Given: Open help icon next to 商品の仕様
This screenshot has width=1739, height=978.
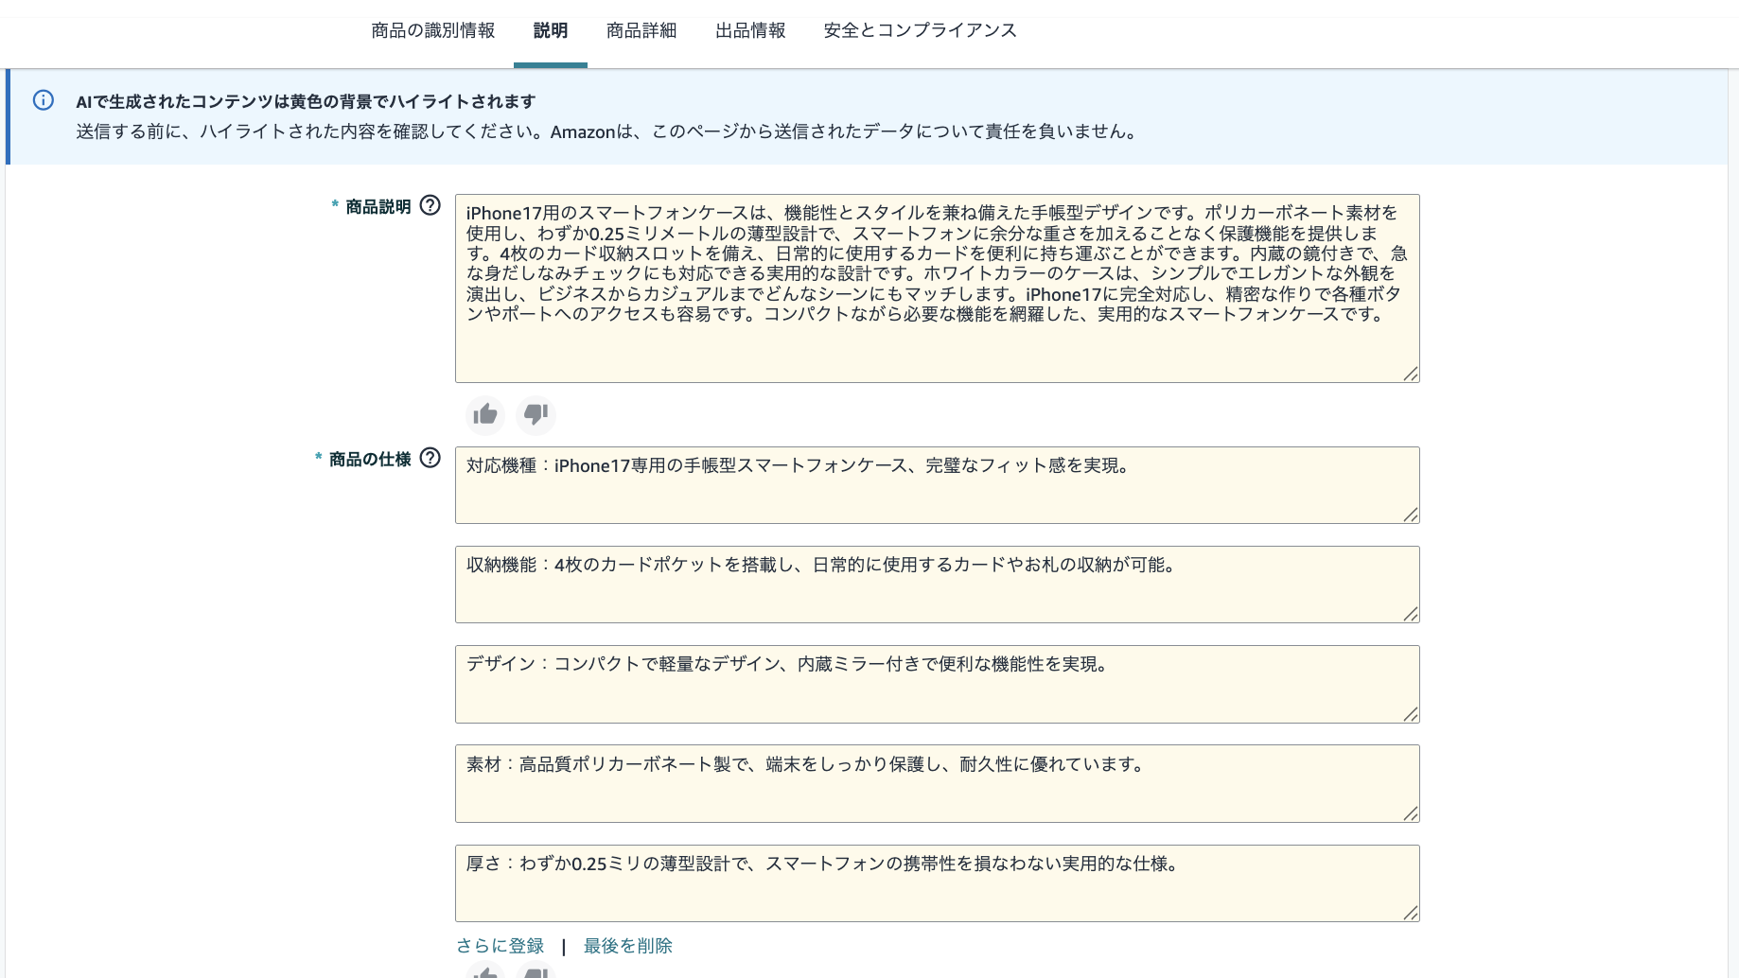Looking at the screenshot, I should 430,458.
